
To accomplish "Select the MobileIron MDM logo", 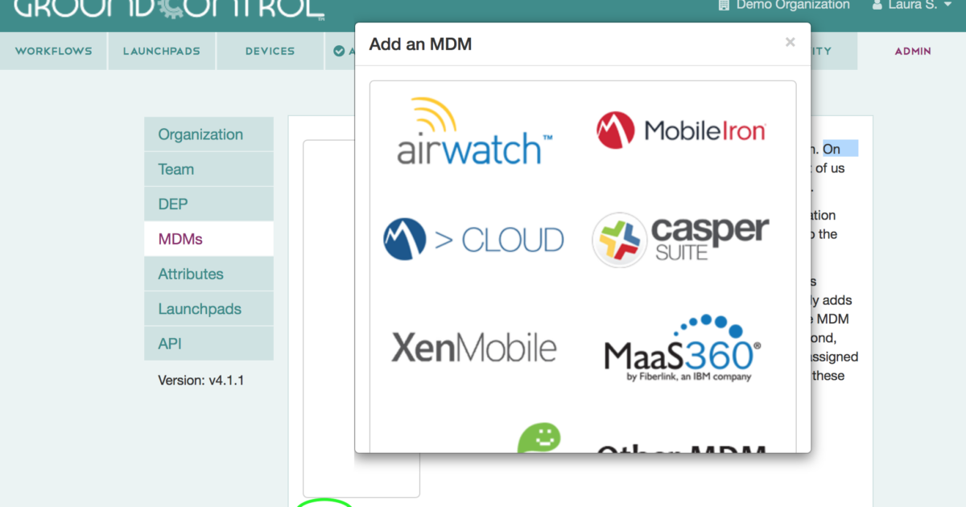I will point(682,130).
